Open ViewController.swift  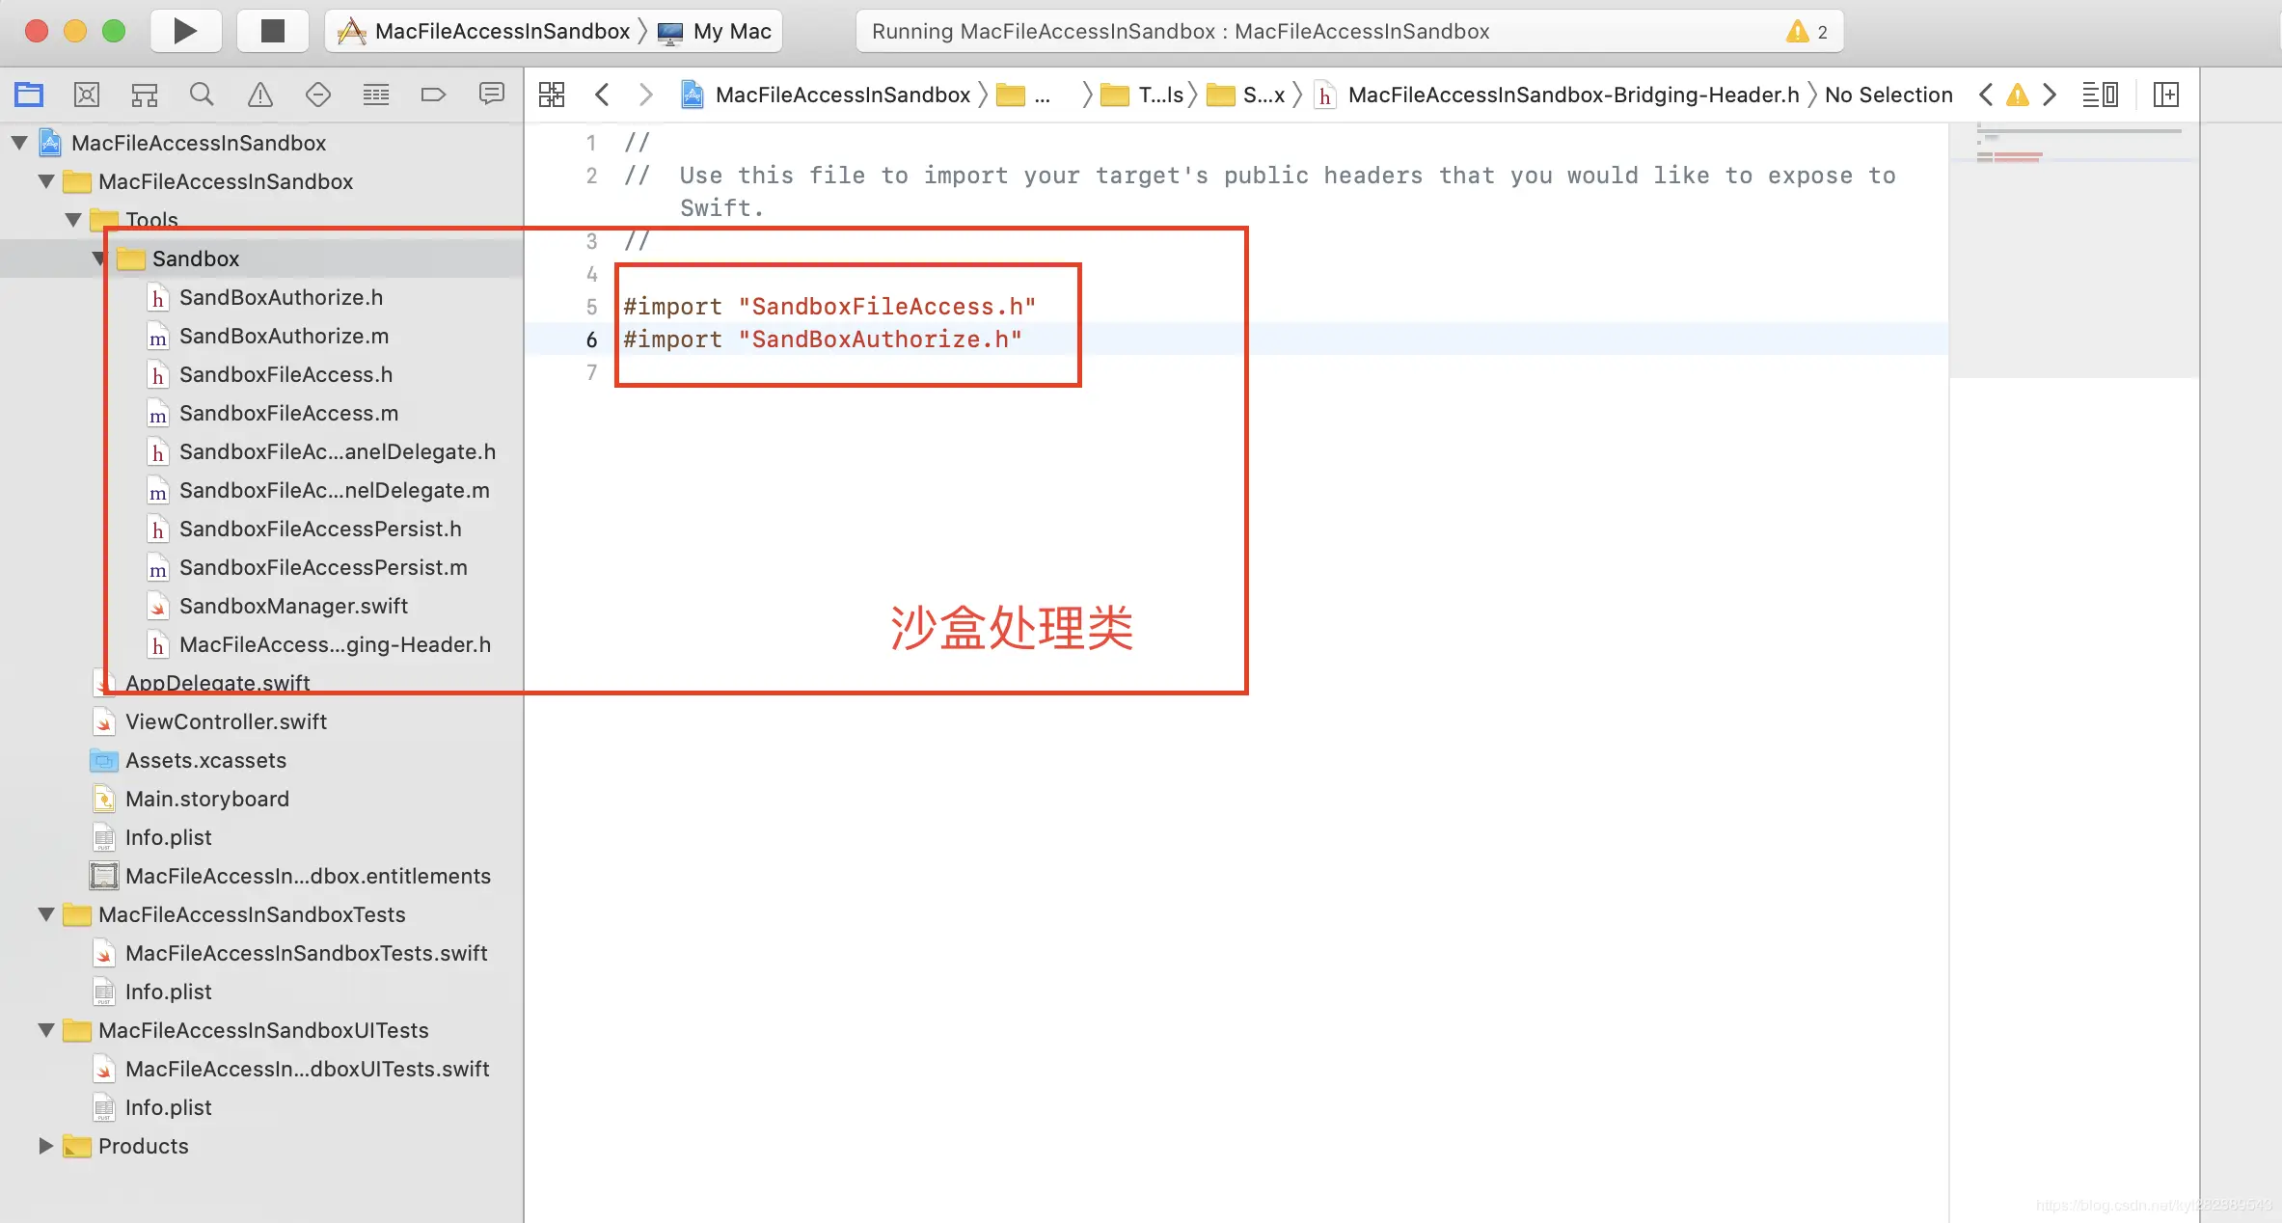(226, 721)
